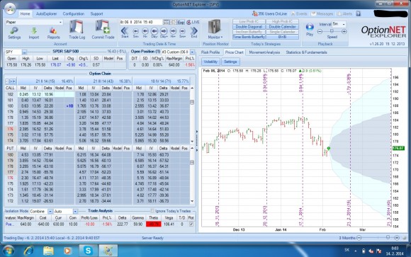Viewport: 411px width, 257px height.
Task: Enable Ignore Today's Trades checkbox
Action: pos(152,211)
